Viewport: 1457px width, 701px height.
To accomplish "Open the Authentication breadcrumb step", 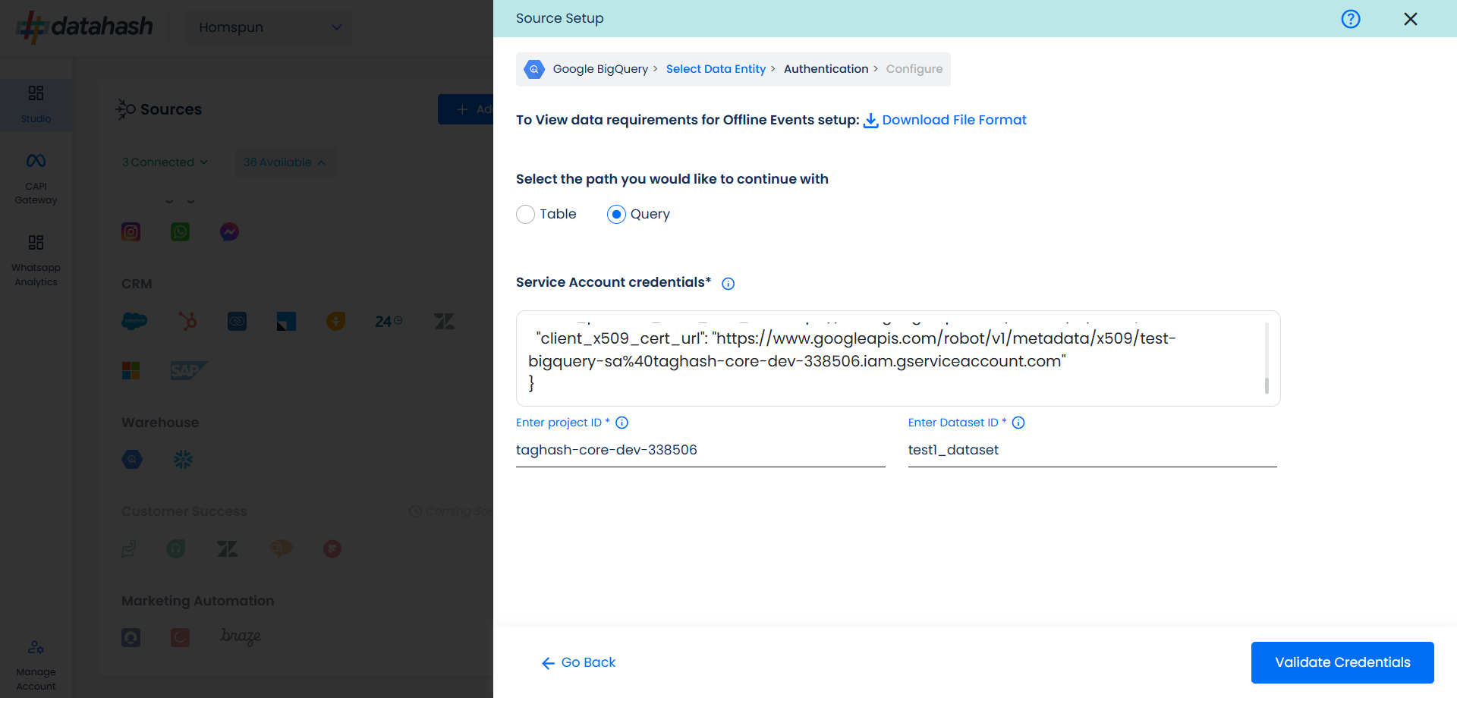I will [x=826, y=69].
